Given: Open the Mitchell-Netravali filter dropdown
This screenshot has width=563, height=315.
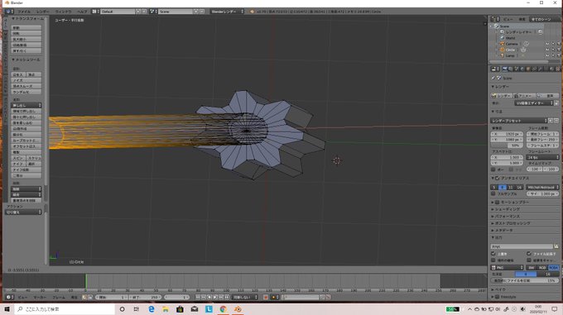Looking at the screenshot, I should pyautogui.click(x=542, y=188).
